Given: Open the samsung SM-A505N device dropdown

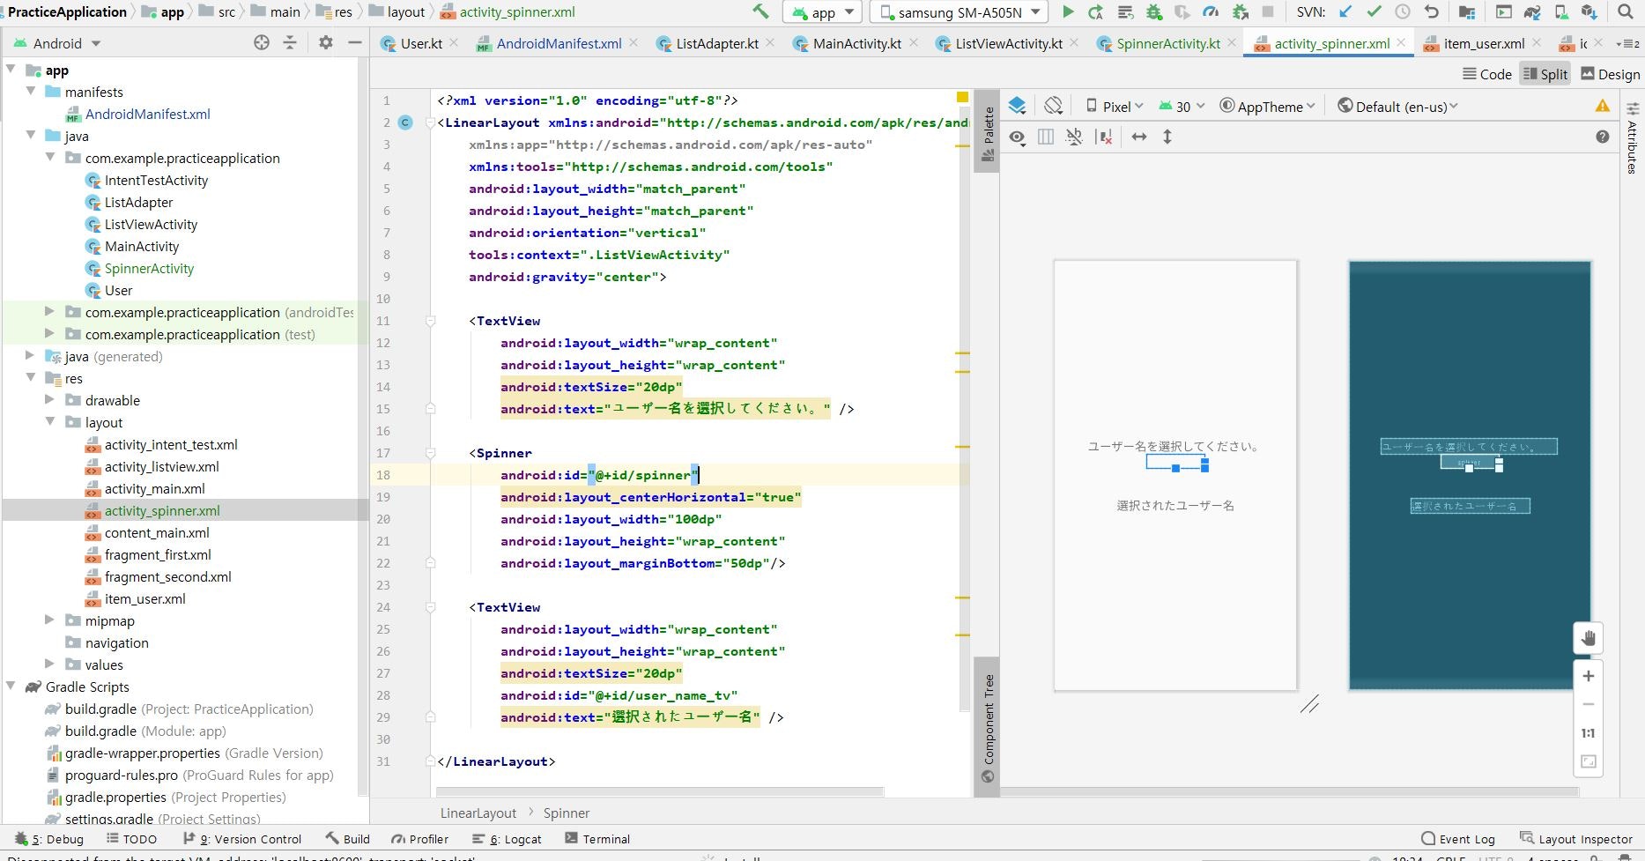Looking at the screenshot, I should 960,12.
